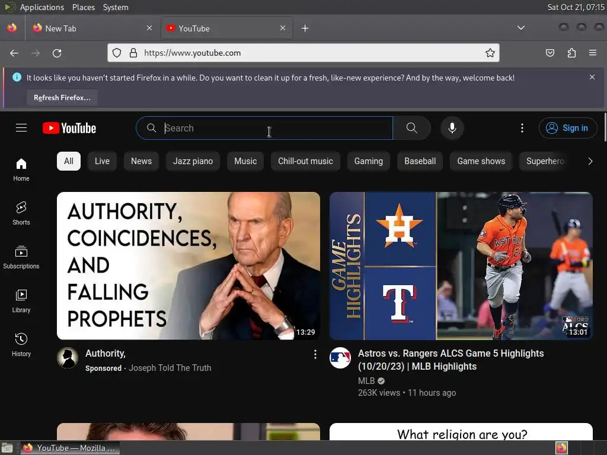
Task: Bookmark this page with star icon
Action: (x=490, y=53)
